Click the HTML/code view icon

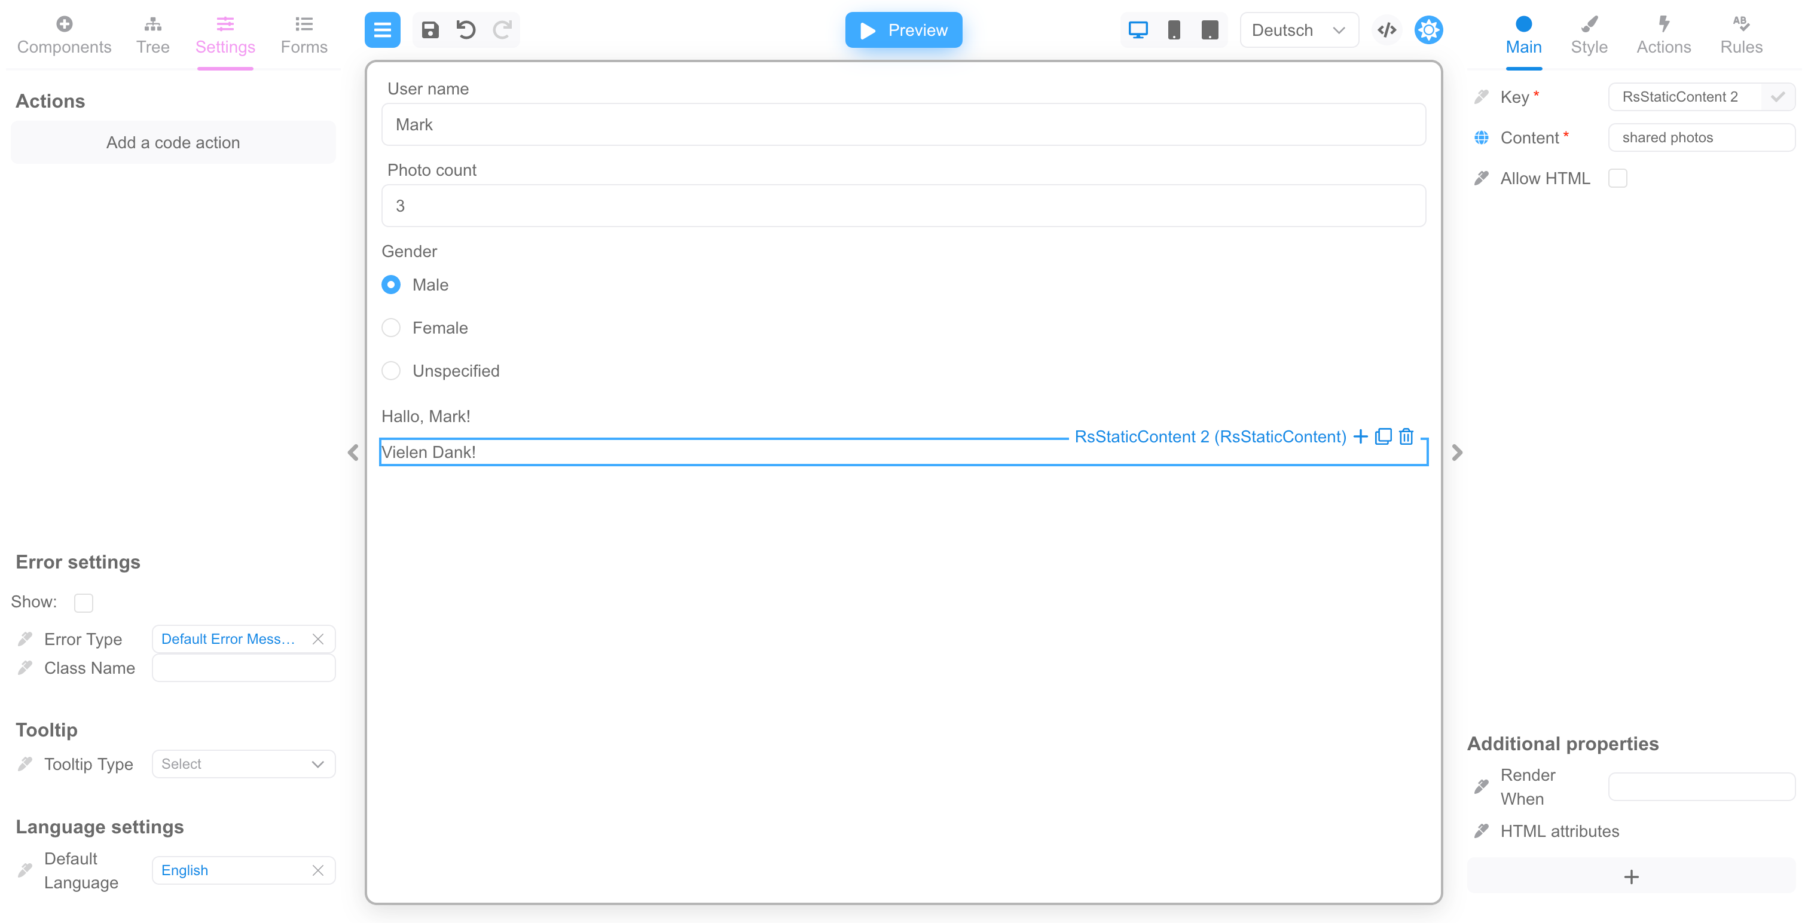(x=1386, y=28)
